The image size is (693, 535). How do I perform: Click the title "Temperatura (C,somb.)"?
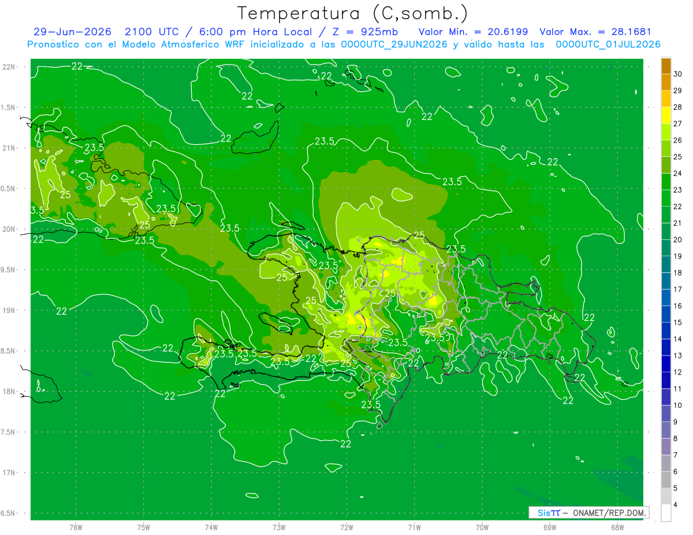[x=353, y=13]
